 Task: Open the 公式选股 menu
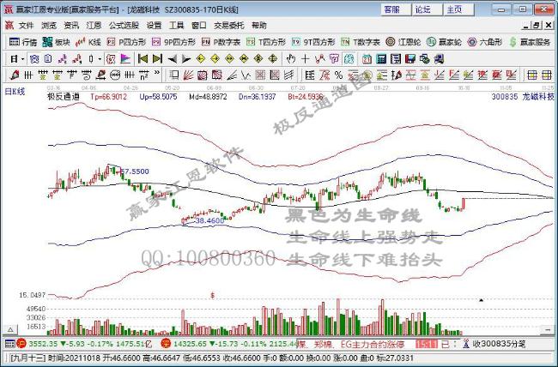click(121, 26)
